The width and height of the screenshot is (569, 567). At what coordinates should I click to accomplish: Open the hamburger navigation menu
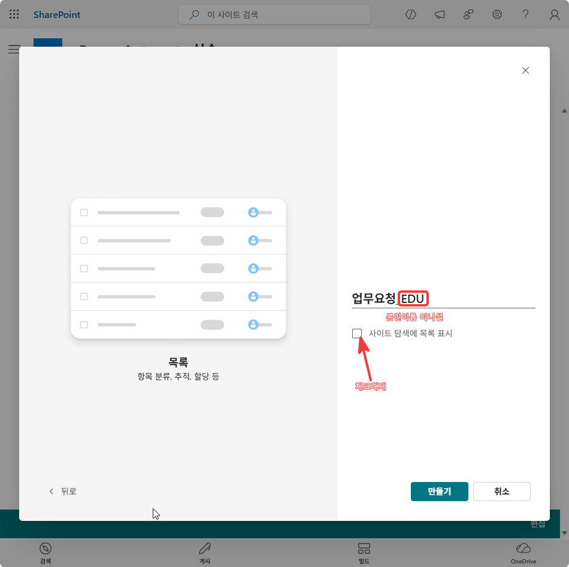14,49
